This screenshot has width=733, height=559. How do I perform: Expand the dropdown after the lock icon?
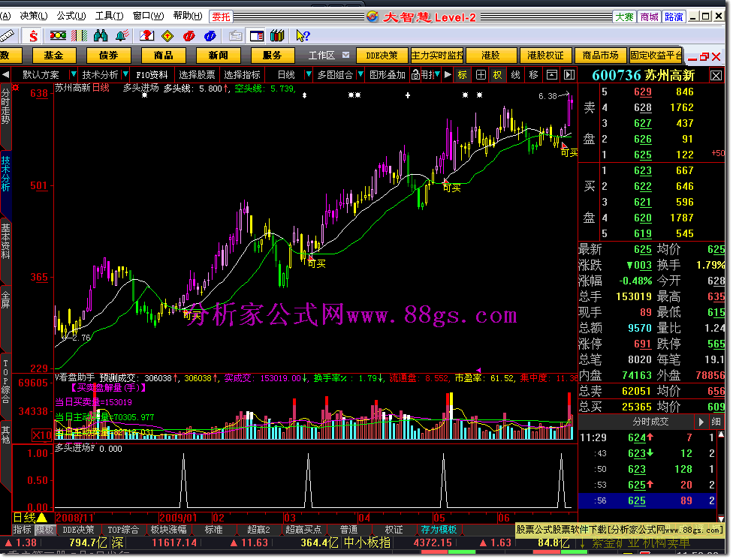point(437,75)
